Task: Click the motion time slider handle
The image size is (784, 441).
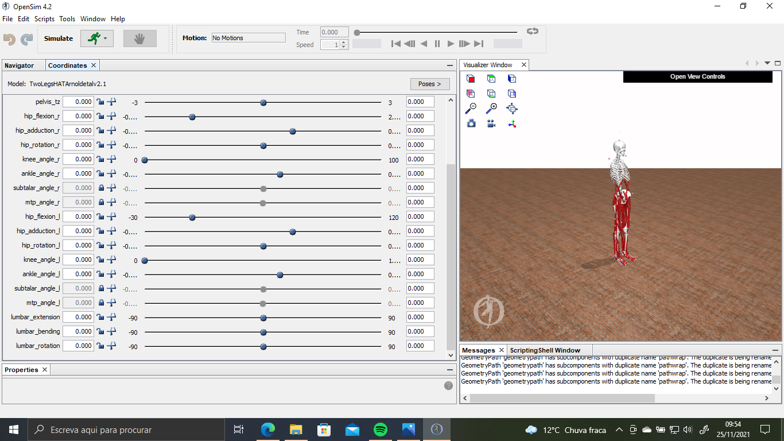Action: pyautogui.click(x=357, y=33)
